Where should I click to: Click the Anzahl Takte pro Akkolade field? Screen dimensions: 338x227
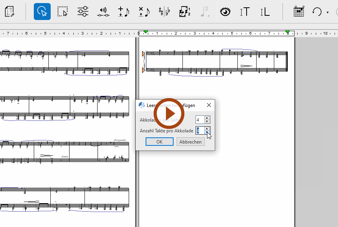coord(199,131)
